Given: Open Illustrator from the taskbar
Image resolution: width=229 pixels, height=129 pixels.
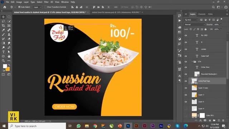Looking at the screenshot, I should [136, 126].
